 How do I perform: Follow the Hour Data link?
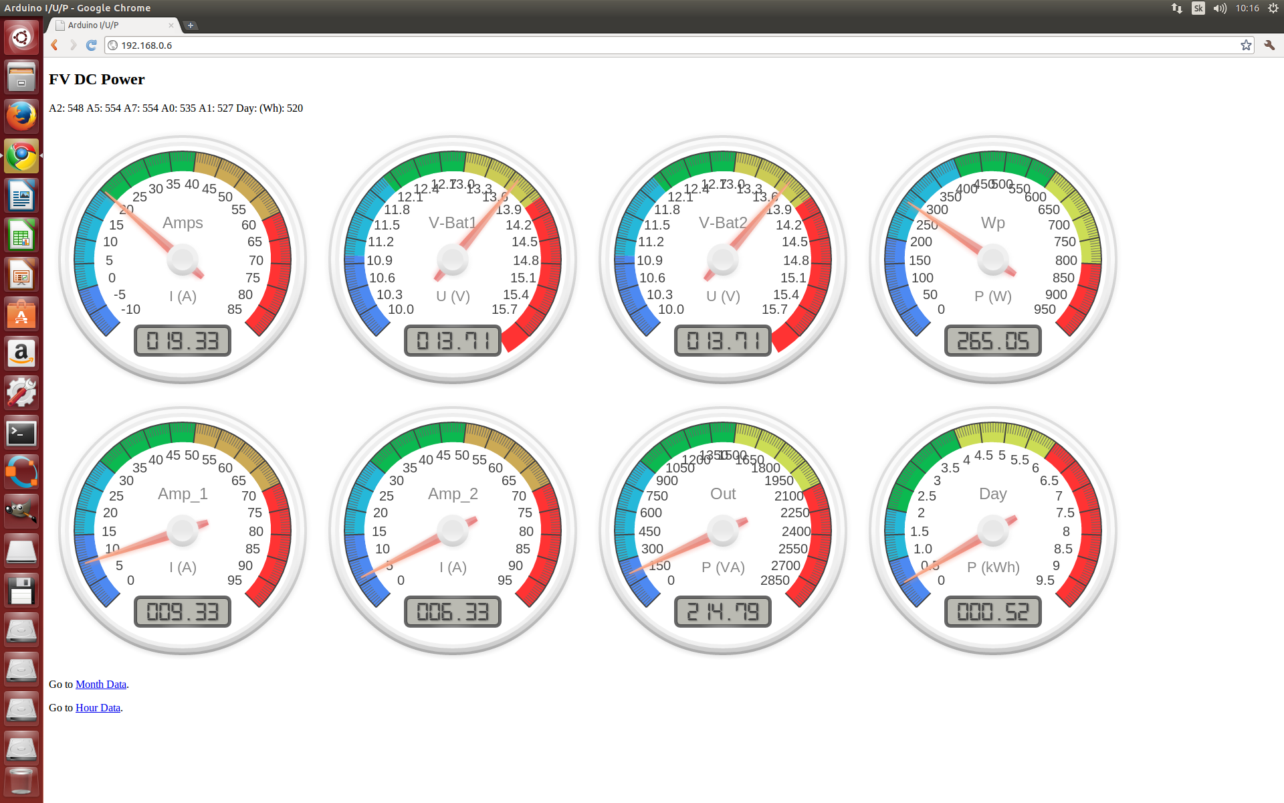[98, 707]
